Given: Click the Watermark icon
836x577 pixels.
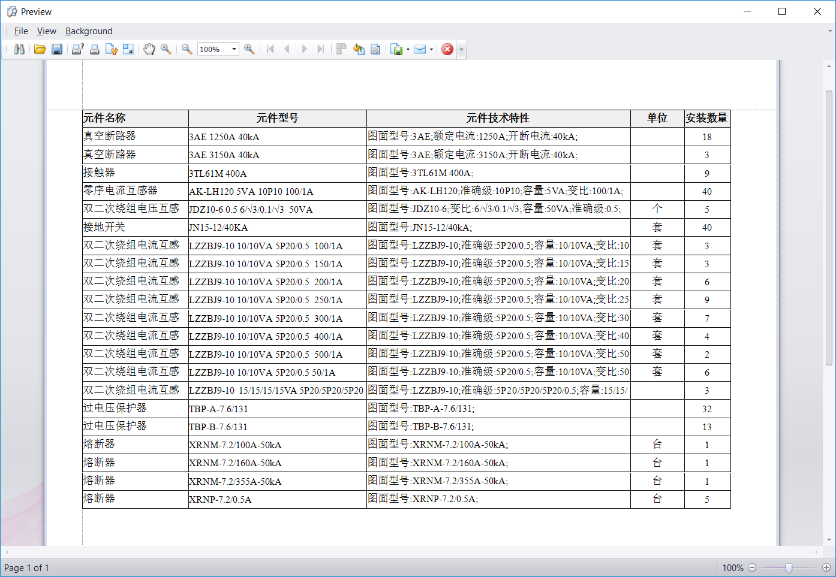Looking at the screenshot, I should coord(375,49).
